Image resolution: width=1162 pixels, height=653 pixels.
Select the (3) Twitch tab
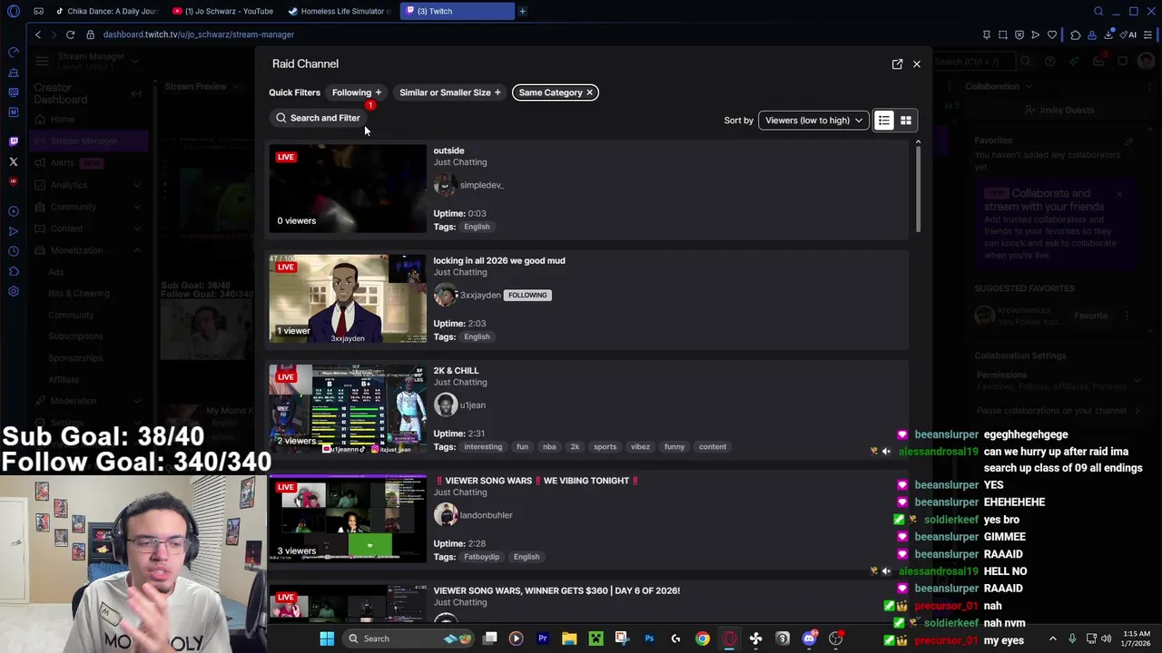coord(458,11)
